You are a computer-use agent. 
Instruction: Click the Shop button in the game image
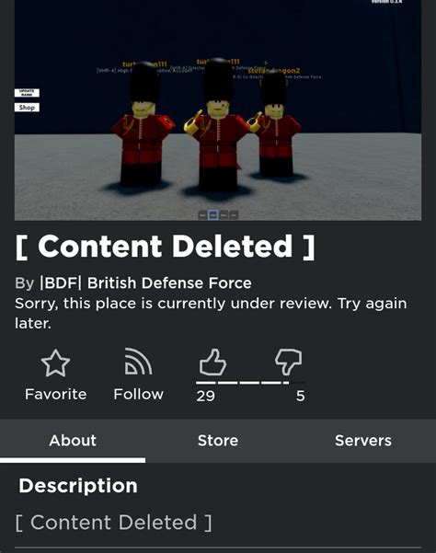27,108
